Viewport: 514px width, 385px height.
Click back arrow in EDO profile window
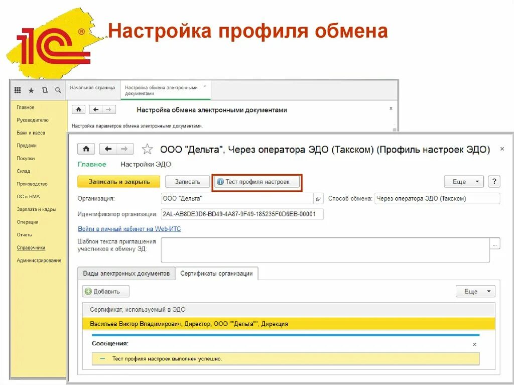(x=108, y=149)
